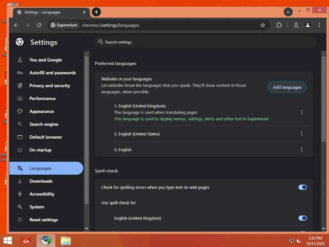
Task: Open more actions for 3. English
Action: tap(301, 150)
